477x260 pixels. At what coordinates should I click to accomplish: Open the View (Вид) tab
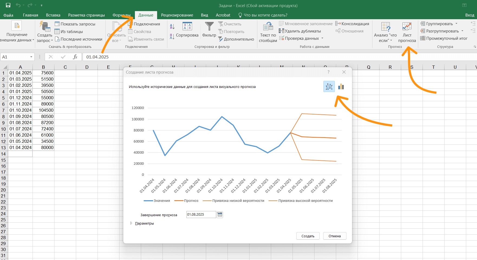click(205, 15)
